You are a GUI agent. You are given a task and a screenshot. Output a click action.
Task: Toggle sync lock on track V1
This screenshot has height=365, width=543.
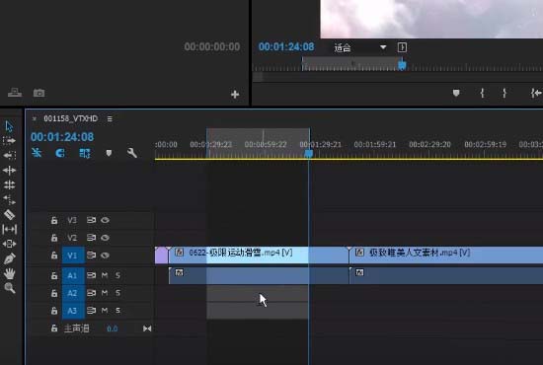click(x=91, y=255)
